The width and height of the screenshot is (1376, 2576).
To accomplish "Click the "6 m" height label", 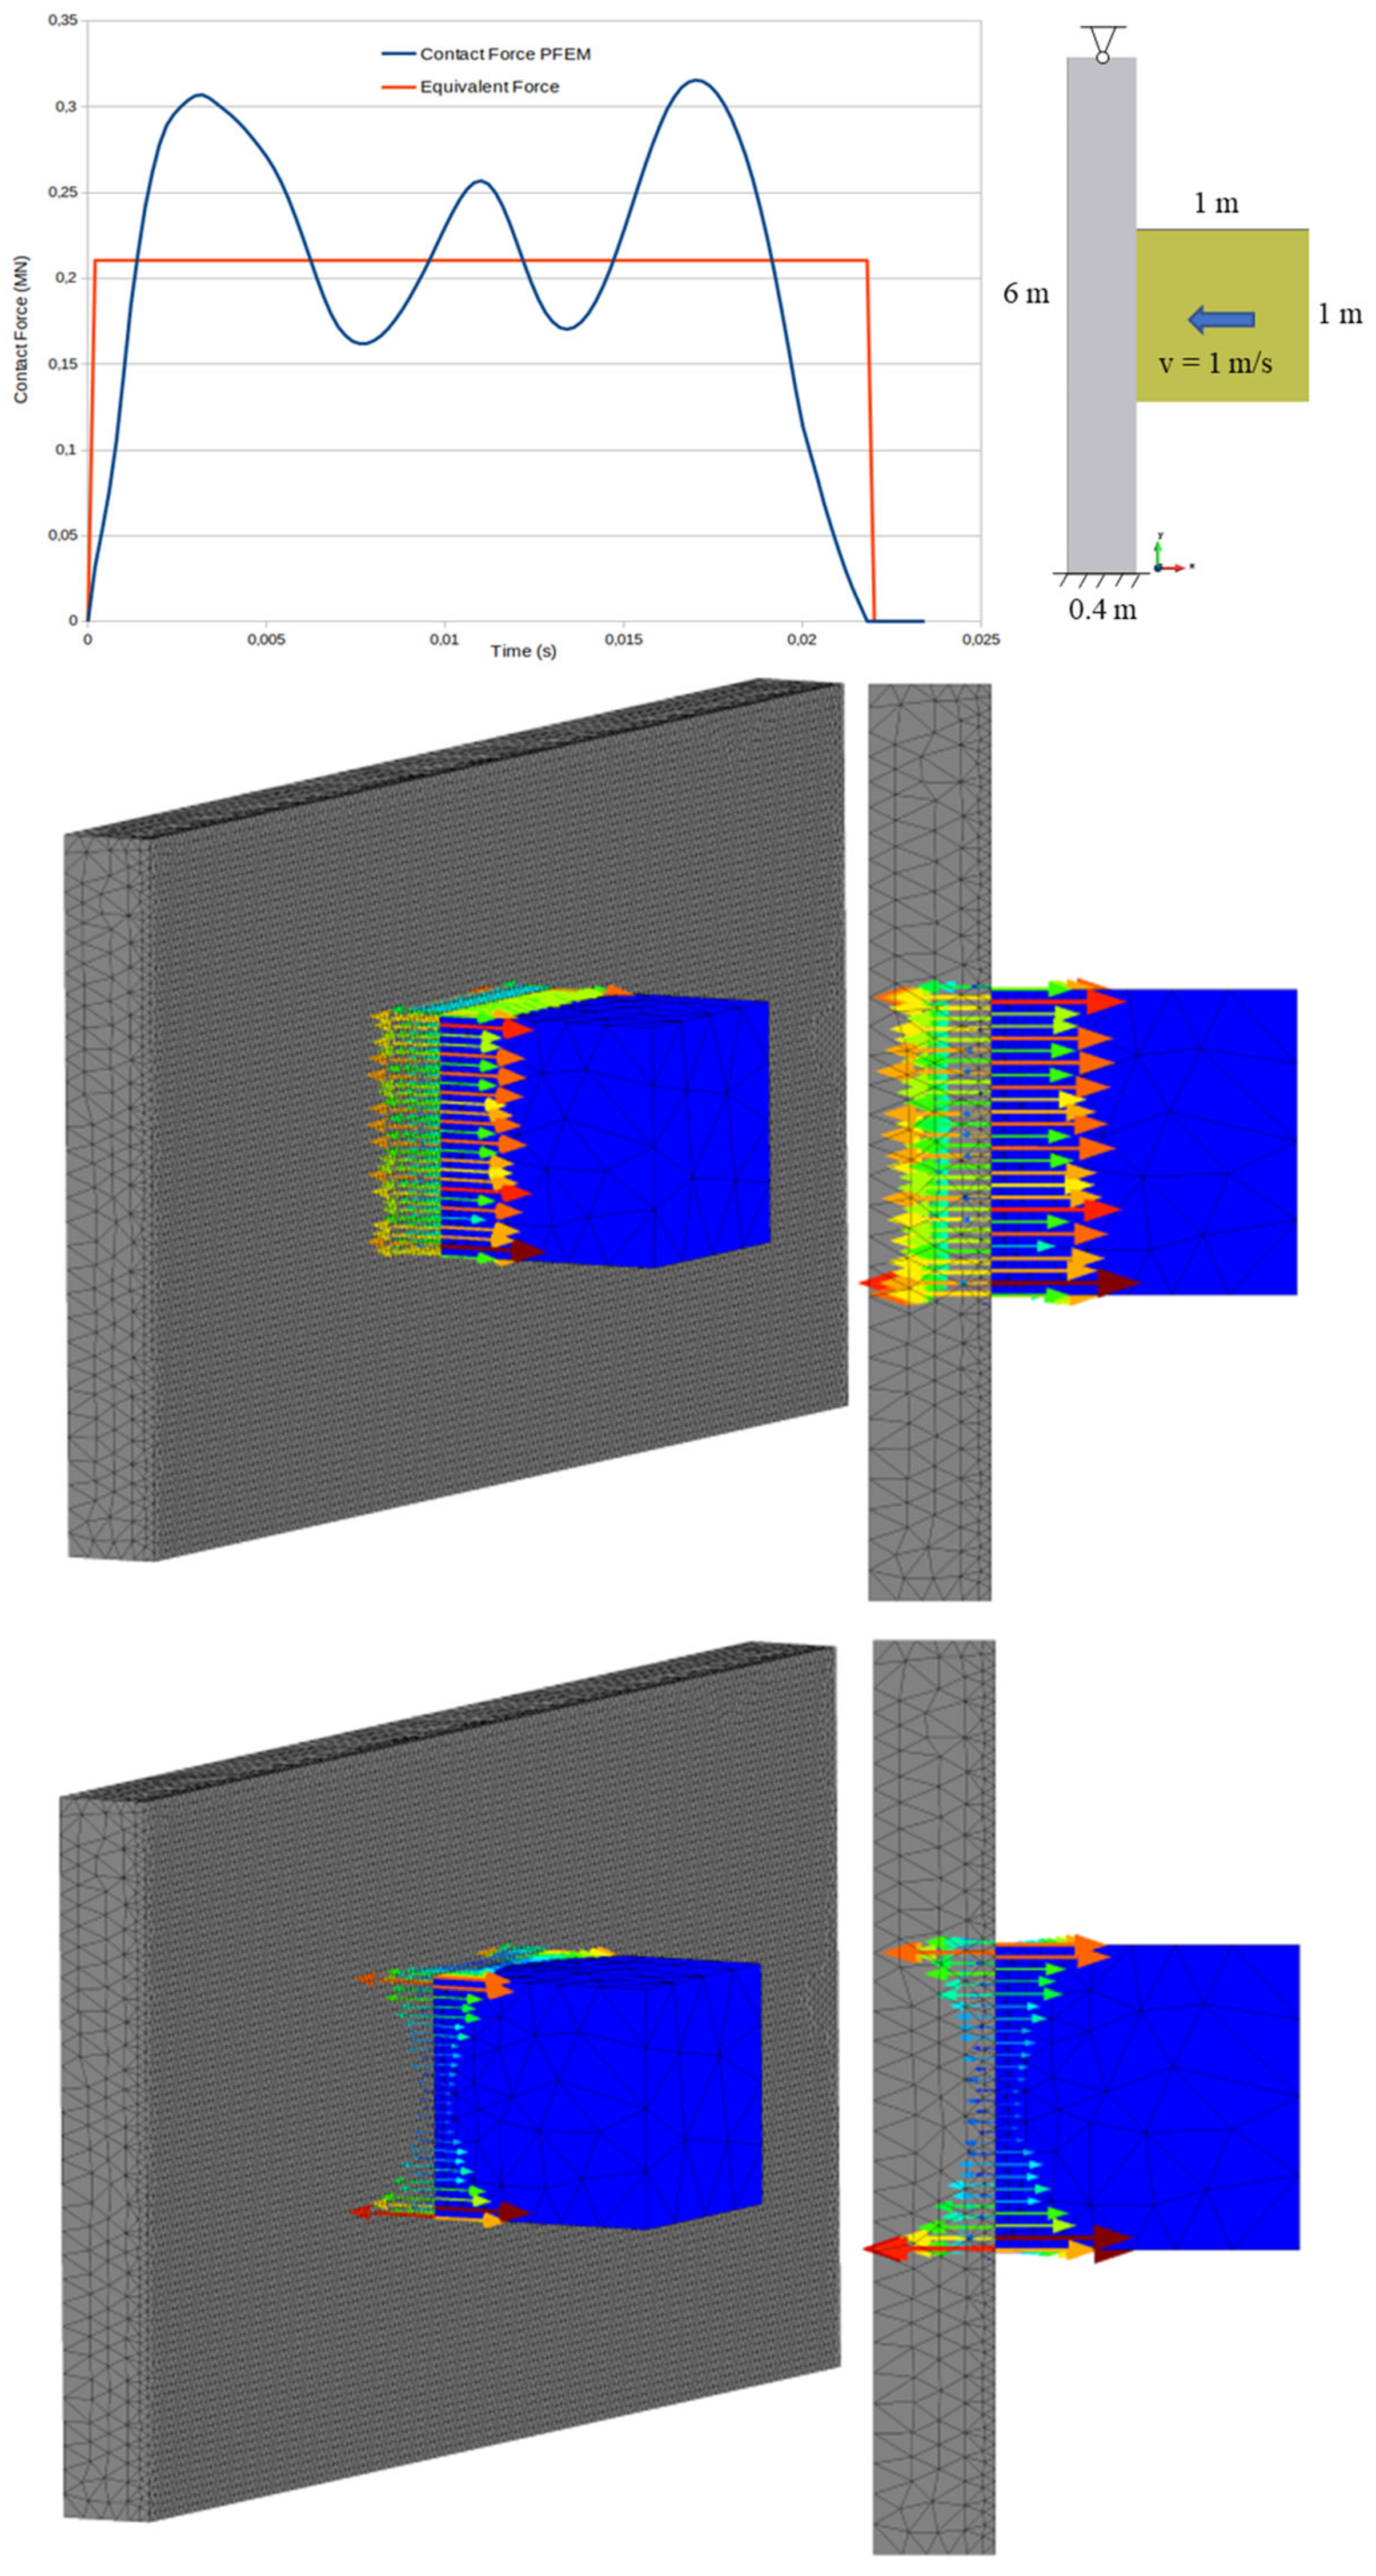I will pyautogui.click(x=1026, y=294).
